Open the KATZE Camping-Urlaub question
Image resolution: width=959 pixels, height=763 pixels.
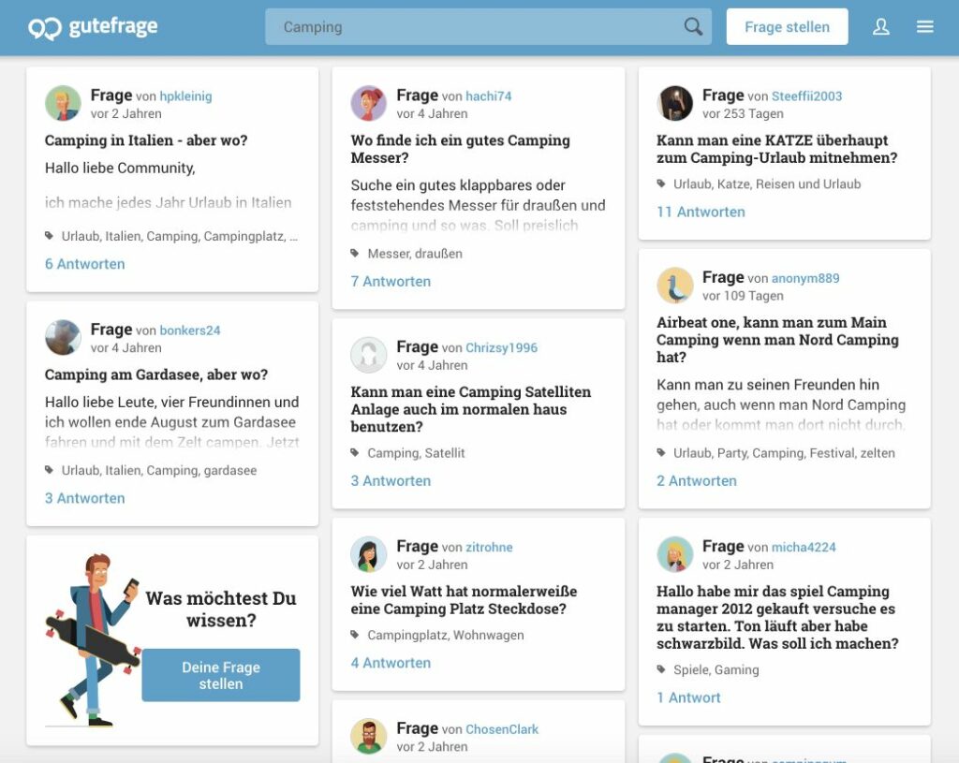tap(776, 149)
